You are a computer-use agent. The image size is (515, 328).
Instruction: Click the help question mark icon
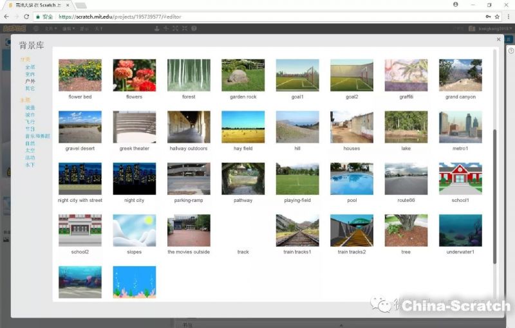tap(511, 51)
